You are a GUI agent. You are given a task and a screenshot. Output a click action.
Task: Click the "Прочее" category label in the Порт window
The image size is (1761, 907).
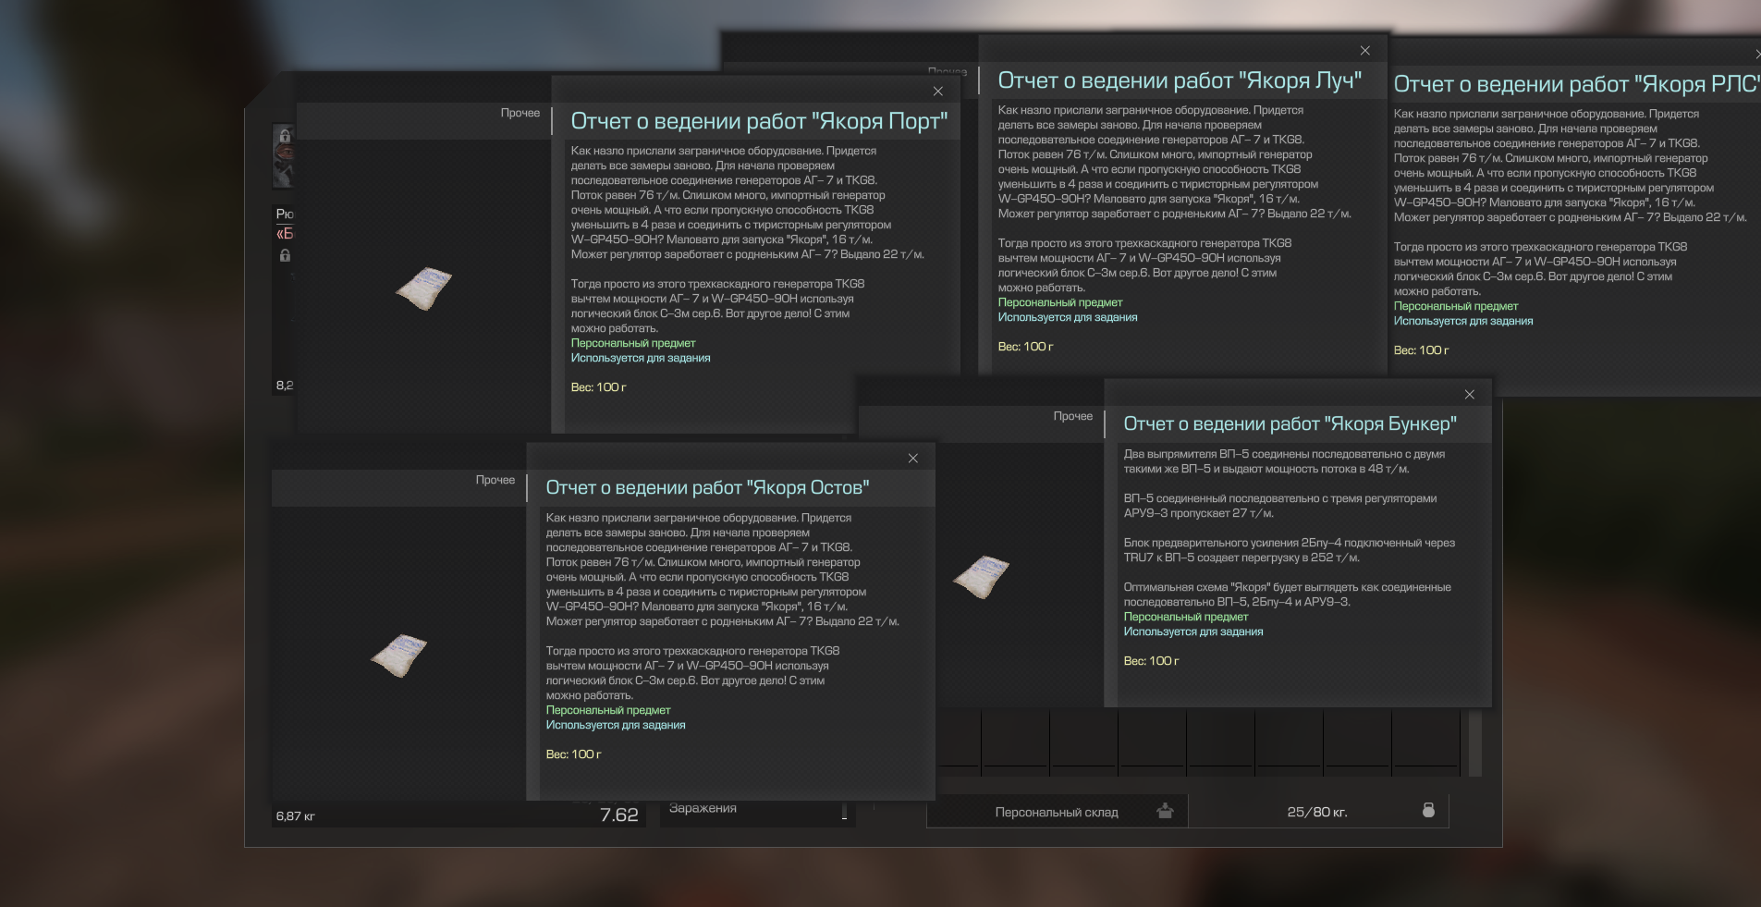(520, 113)
